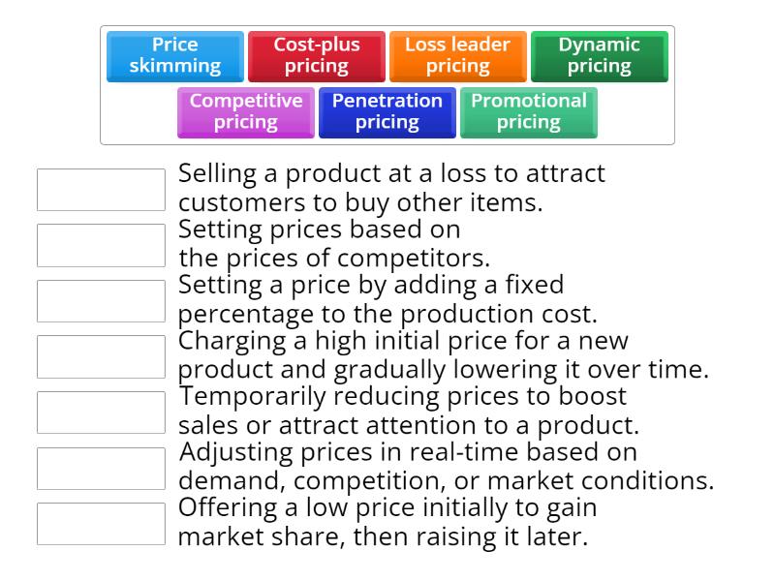Click the answer box beside low initial price description
The height and width of the screenshot is (581, 775).
tap(101, 523)
